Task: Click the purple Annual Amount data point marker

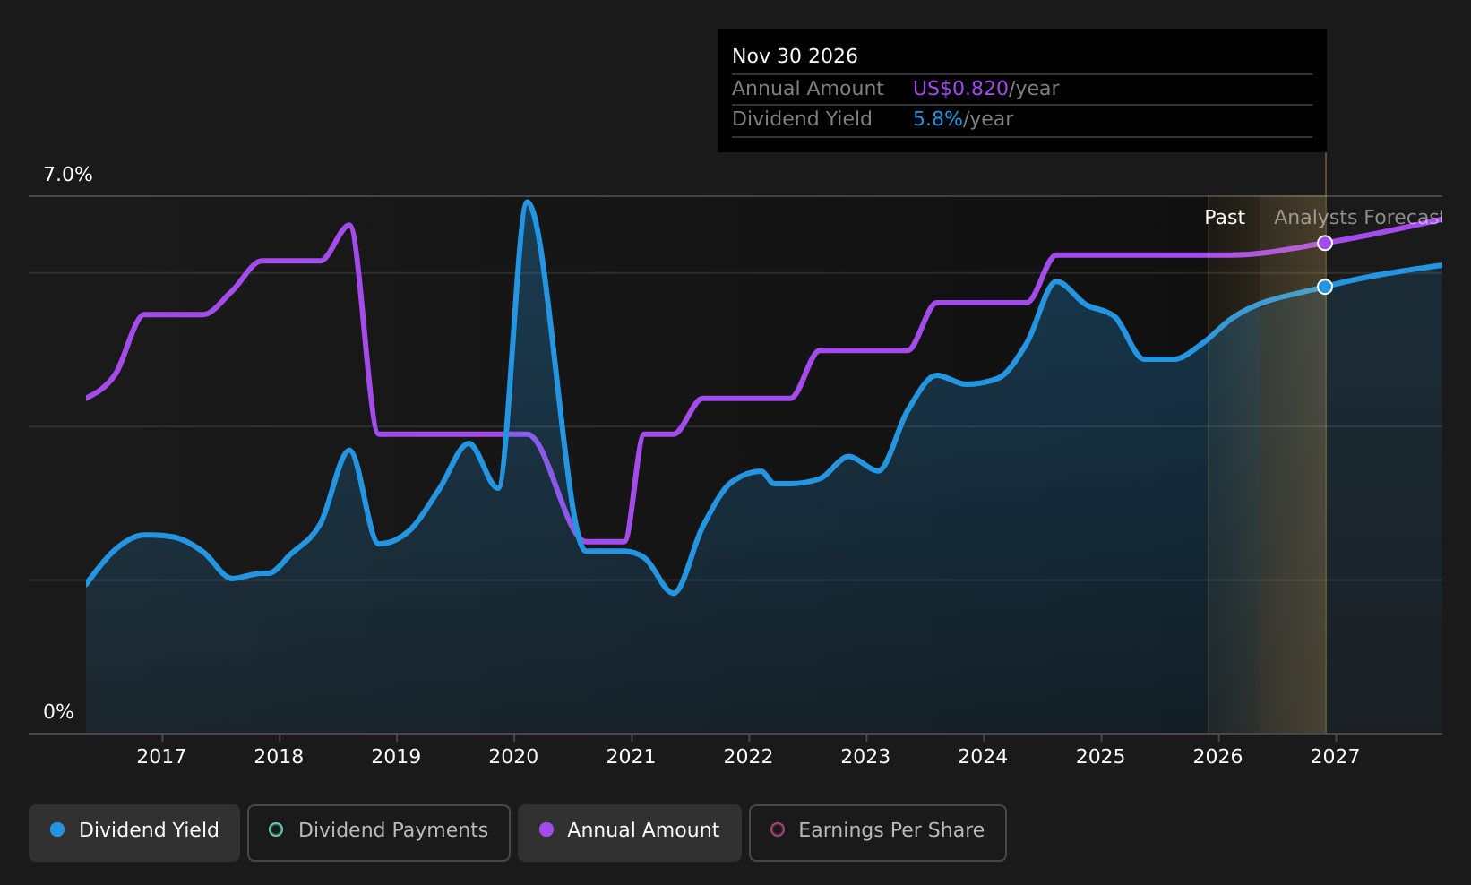Action: [x=1325, y=243]
